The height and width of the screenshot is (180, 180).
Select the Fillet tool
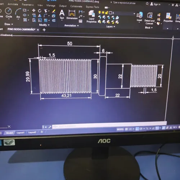pos(45,15)
